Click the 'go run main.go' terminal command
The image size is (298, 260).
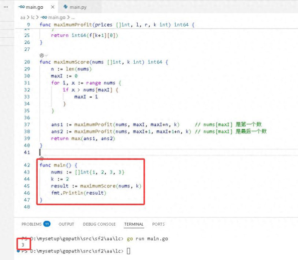[147, 238]
